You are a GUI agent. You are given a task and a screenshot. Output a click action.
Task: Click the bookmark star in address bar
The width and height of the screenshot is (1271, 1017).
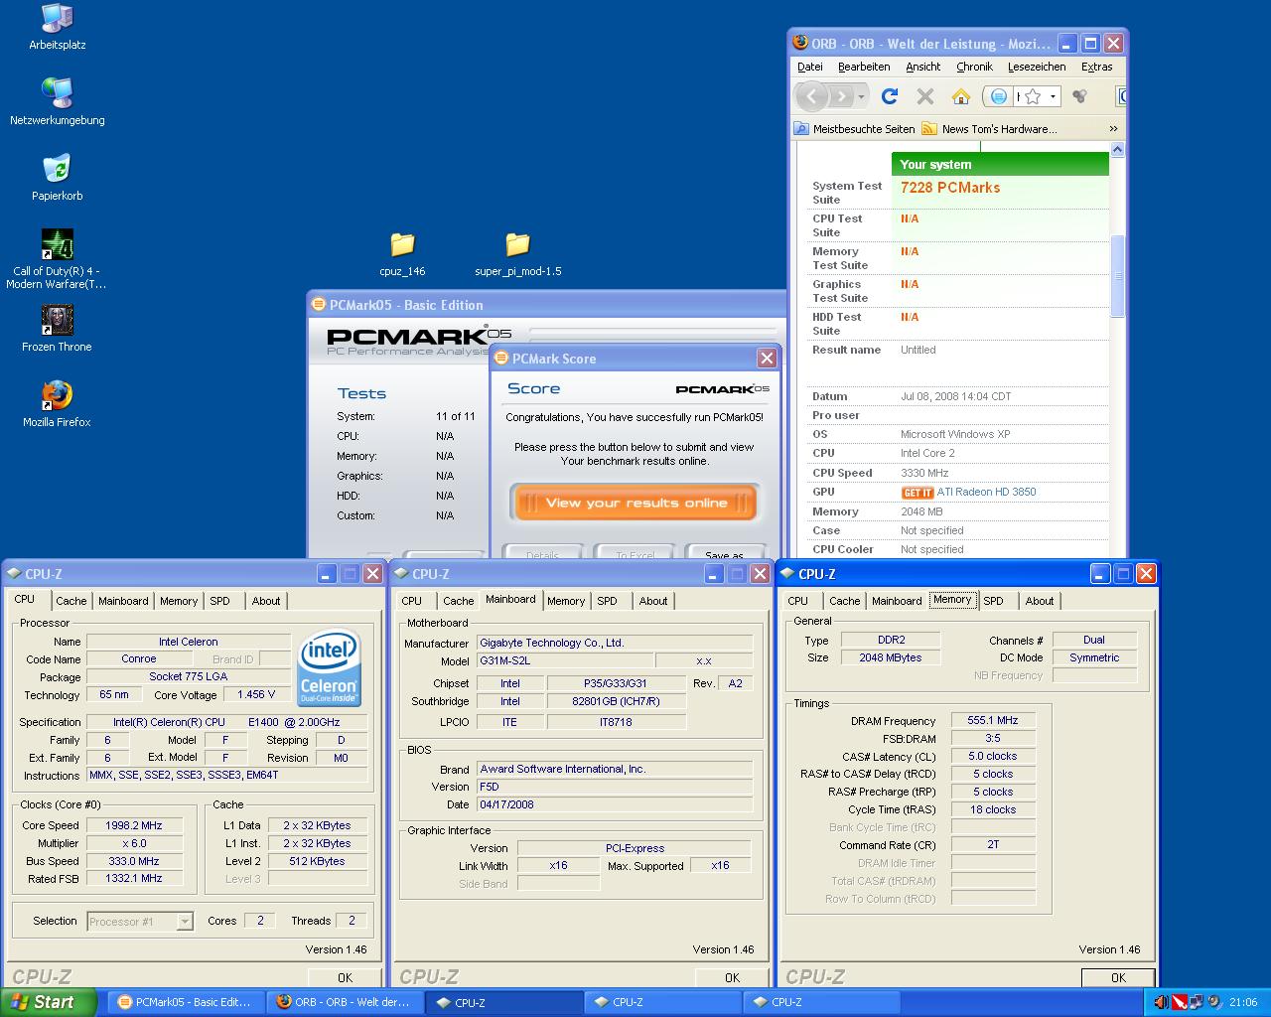tap(1033, 96)
